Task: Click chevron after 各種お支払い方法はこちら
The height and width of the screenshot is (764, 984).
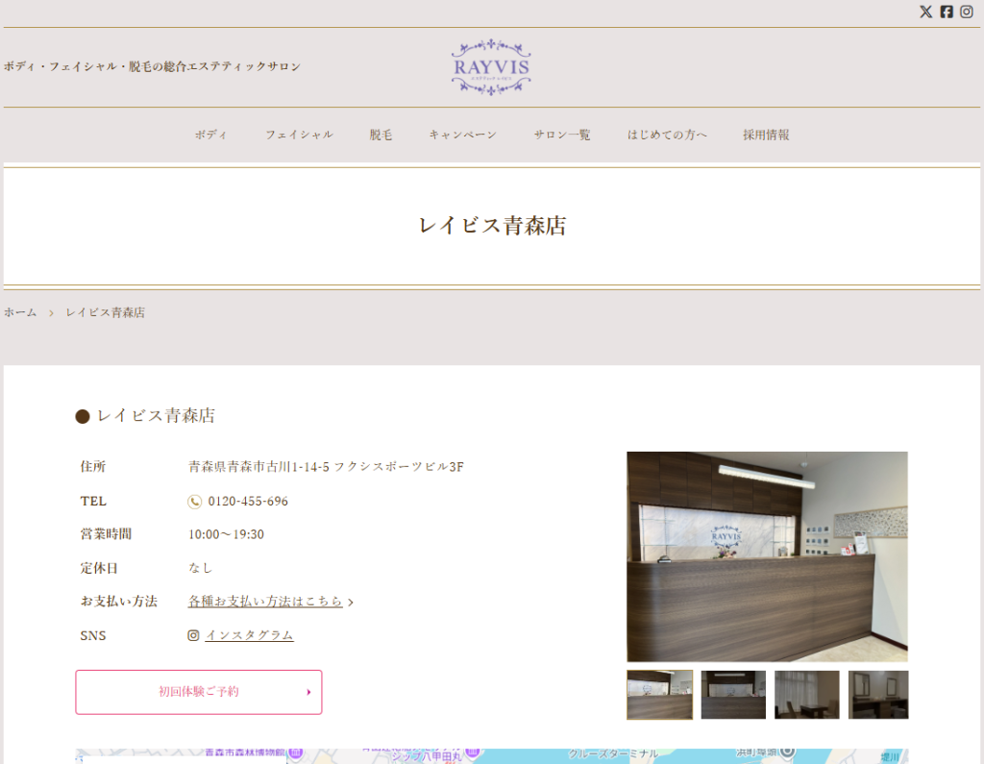Action: (x=351, y=603)
